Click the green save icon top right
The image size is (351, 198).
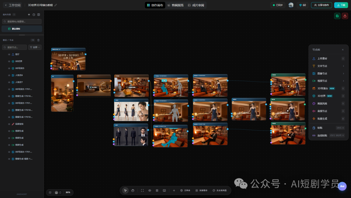tap(337, 16)
